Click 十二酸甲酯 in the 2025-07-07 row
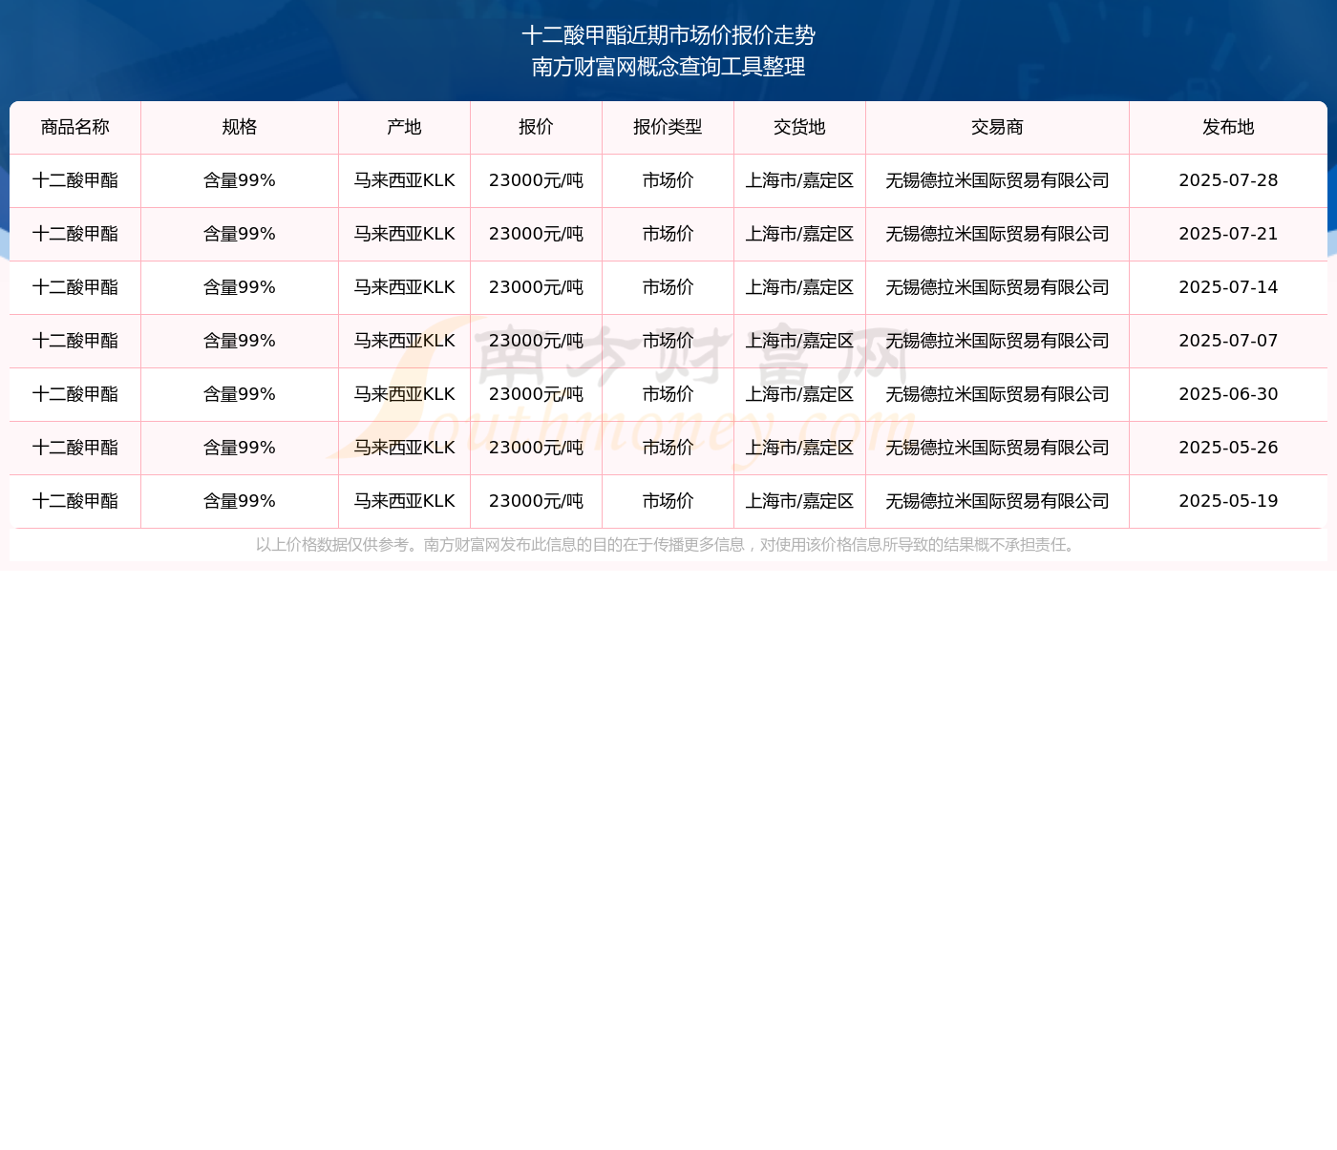The image size is (1337, 1150). (75, 341)
